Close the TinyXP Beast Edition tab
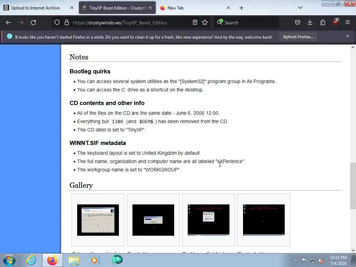This screenshot has height=267, width=356. click(150, 8)
